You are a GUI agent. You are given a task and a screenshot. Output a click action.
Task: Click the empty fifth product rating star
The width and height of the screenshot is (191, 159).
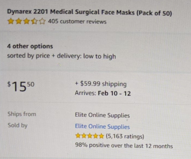pyautogui.click(x=42, y=21)
